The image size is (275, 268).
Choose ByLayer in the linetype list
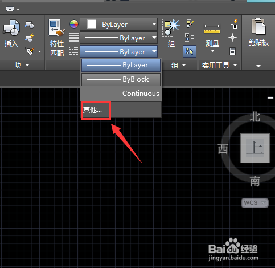[121, 65]
